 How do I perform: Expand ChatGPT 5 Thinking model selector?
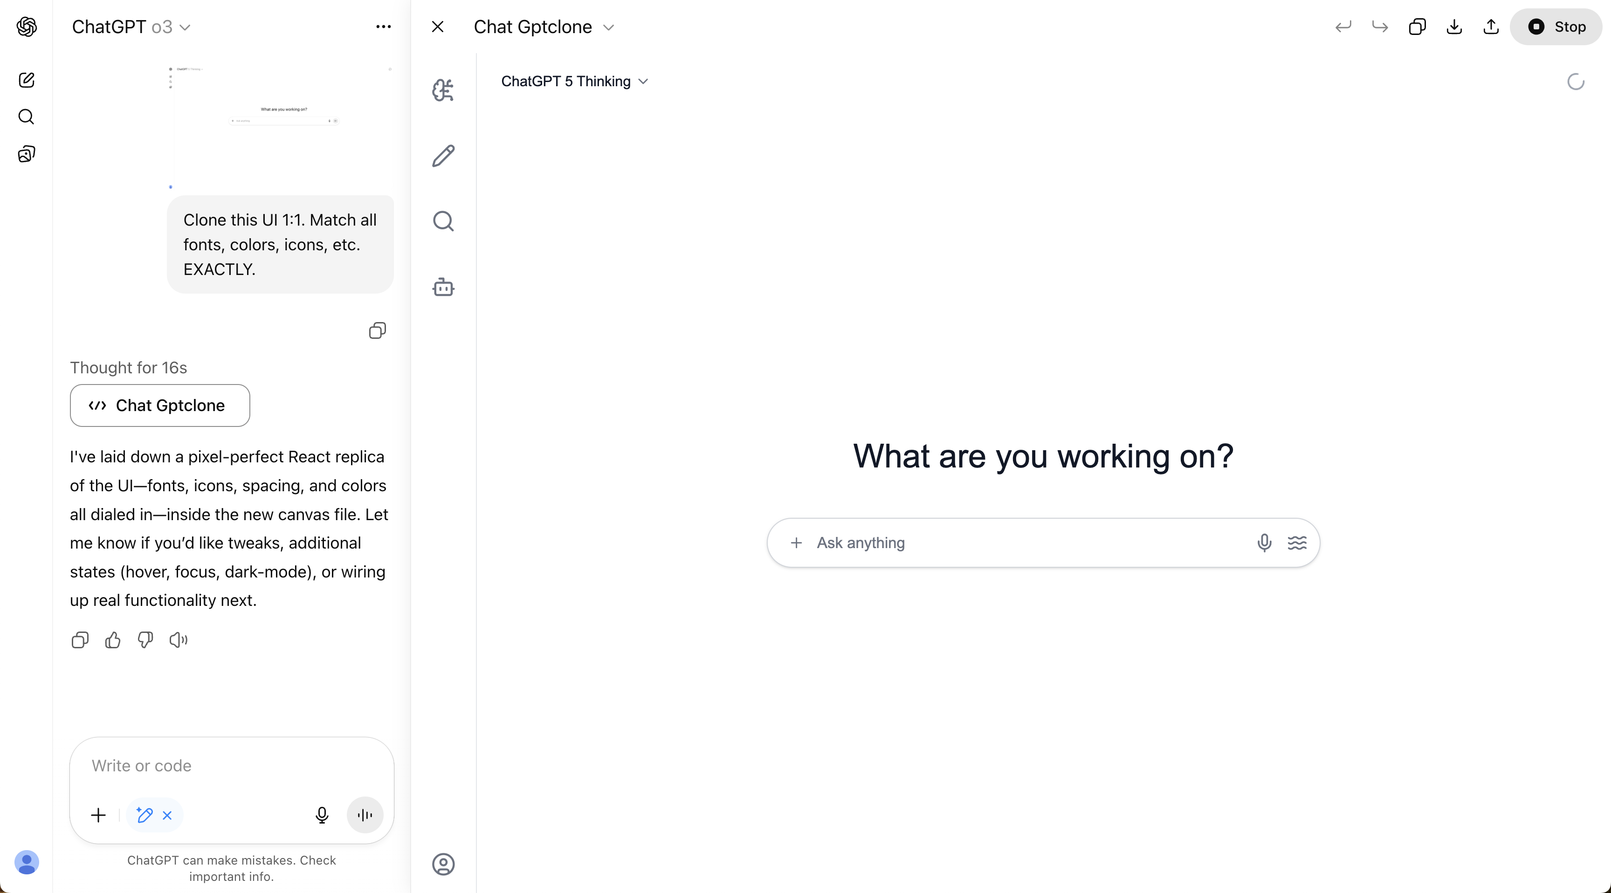[574, 81]
